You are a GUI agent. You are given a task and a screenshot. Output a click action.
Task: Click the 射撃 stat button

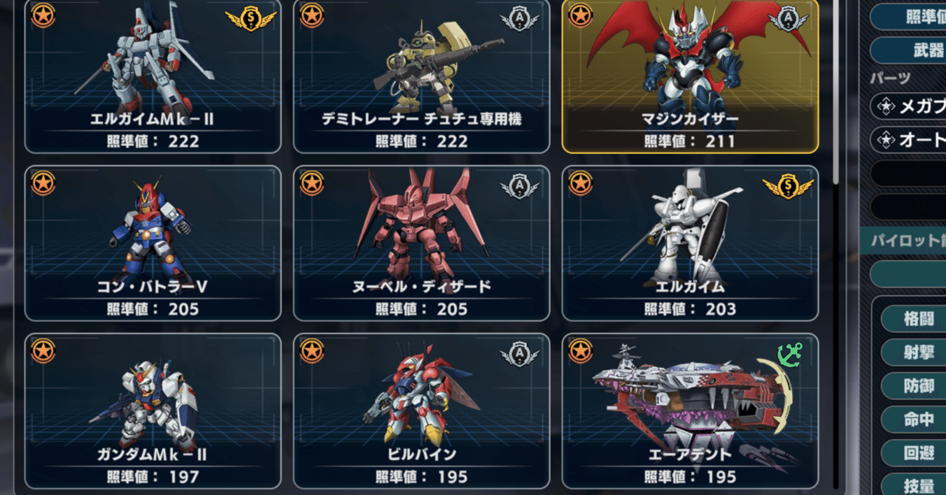pos(914,352)
